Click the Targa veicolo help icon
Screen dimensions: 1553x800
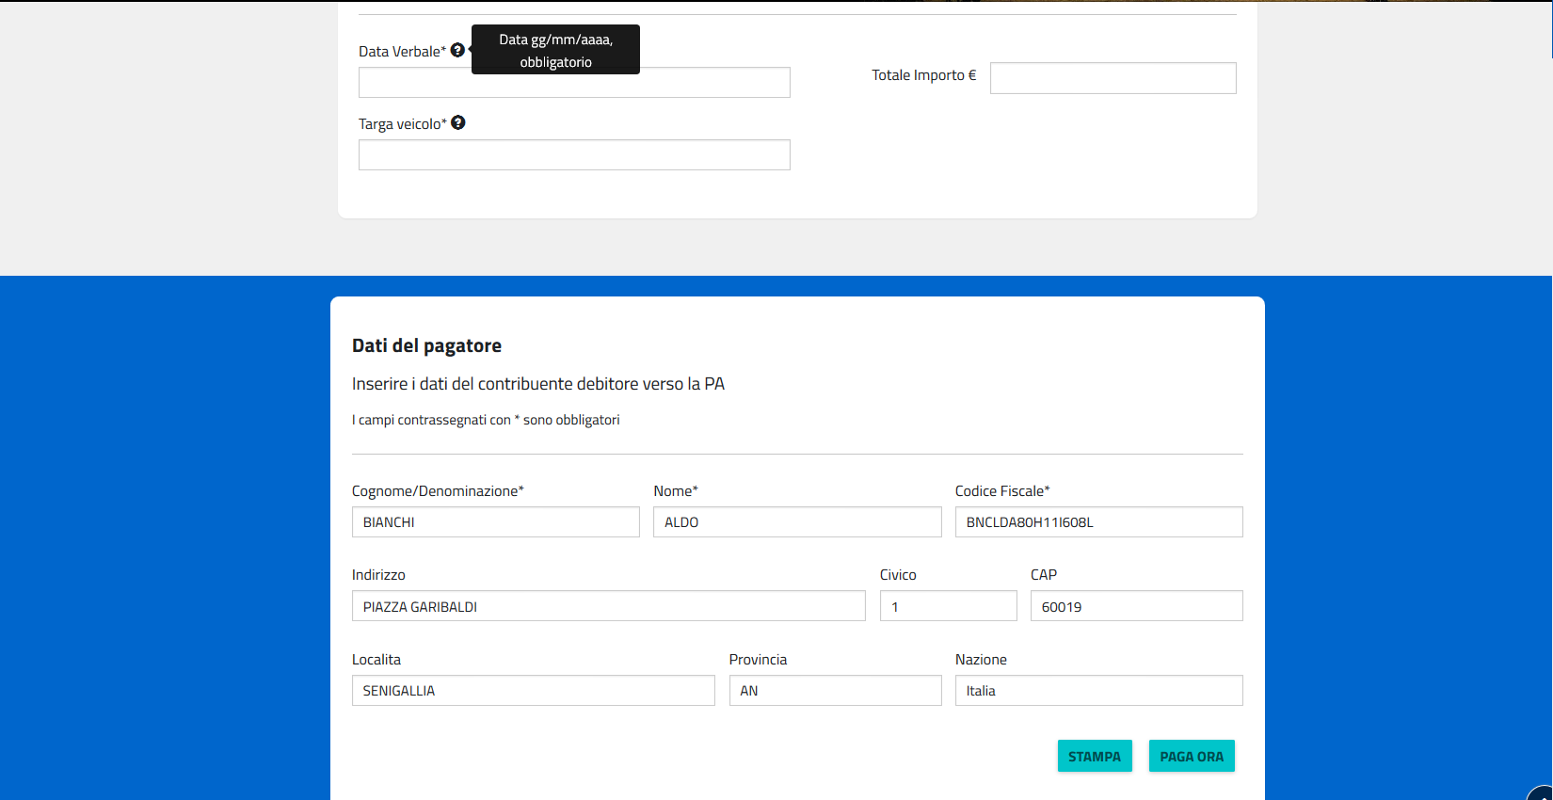click(458, 123)
